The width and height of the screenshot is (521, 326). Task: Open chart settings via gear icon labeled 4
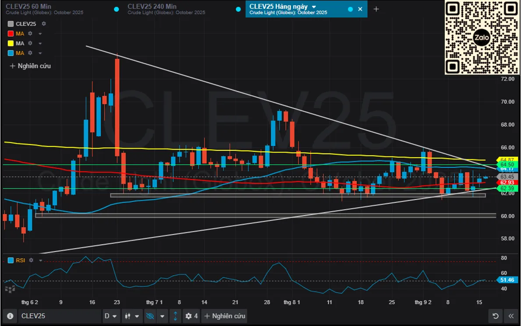tap(189, 316)
